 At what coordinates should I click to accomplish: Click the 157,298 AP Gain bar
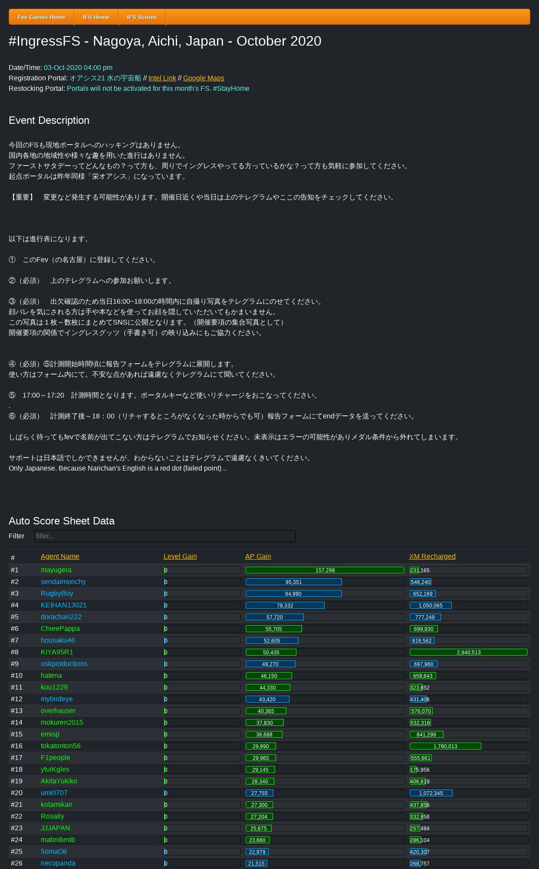click(x=325, y=570)
